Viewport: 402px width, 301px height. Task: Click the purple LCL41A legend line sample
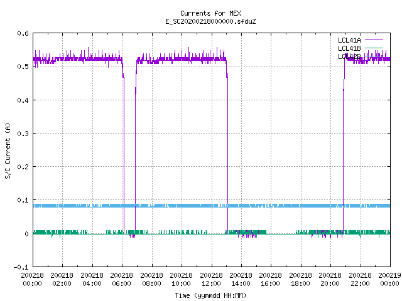pyautogui.click(x=374, y=40)
